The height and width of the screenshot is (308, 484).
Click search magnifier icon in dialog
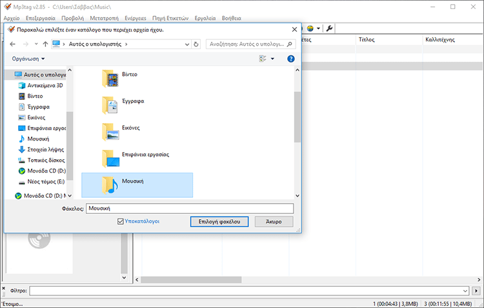pos(289,44)
